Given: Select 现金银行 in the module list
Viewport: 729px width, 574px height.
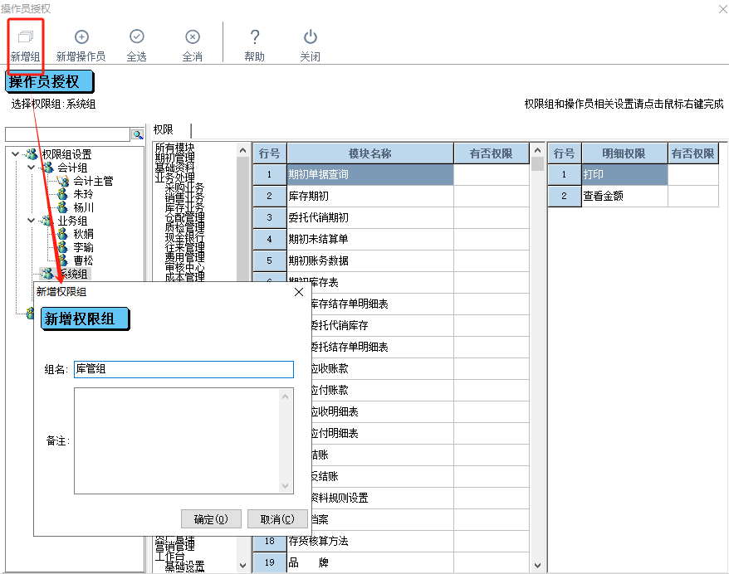Looking at the screenshot, I should pos(184,237).
